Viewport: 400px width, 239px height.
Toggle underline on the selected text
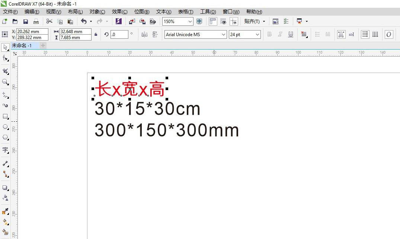291,34
